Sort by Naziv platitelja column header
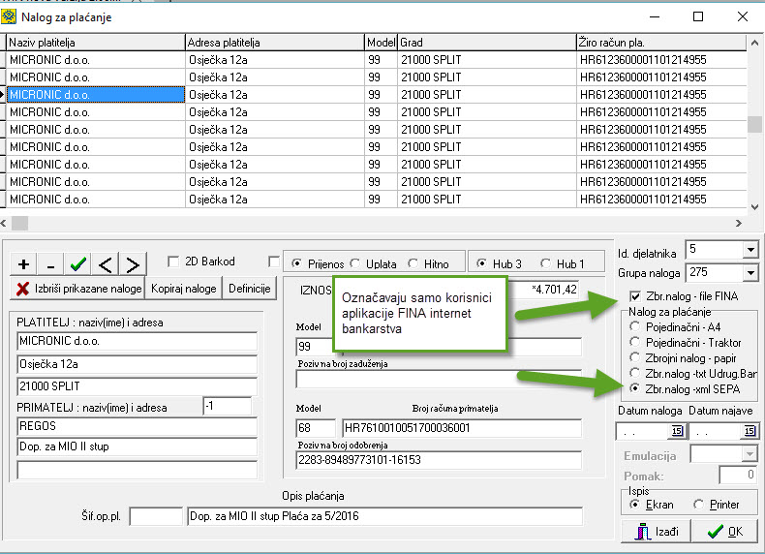The height and width of the screenshot is (554, 765). pyautogui.click(x=94, y=43)
